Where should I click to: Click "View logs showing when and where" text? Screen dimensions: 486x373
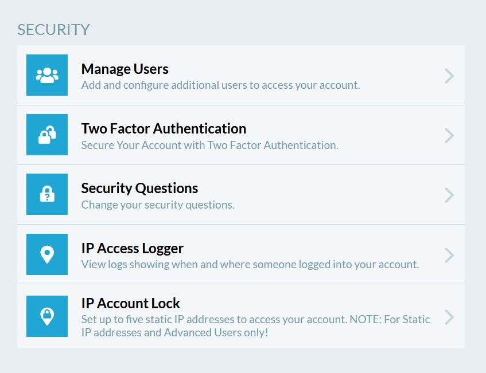[250, 264]
